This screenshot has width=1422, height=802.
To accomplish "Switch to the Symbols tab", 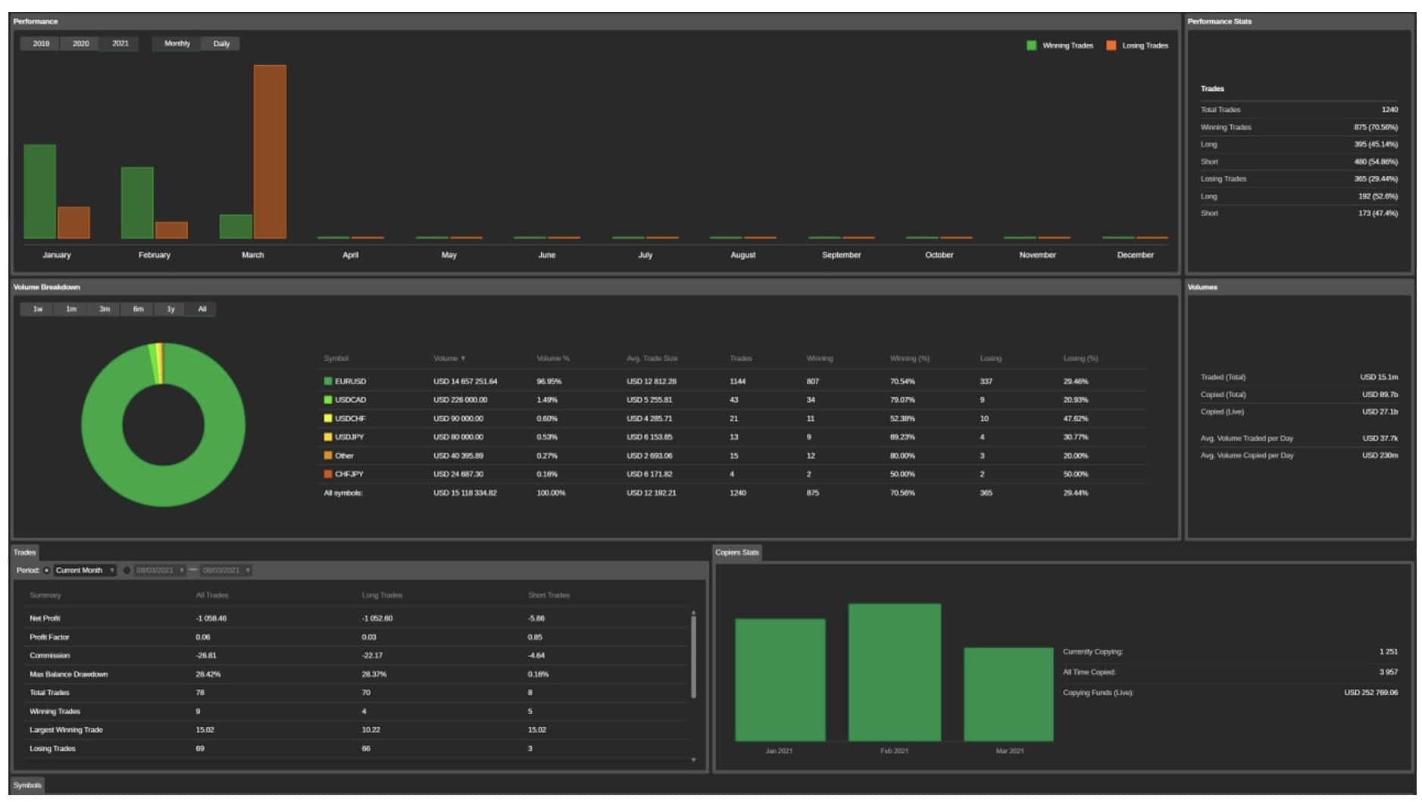I will click(x=27, y=785).
